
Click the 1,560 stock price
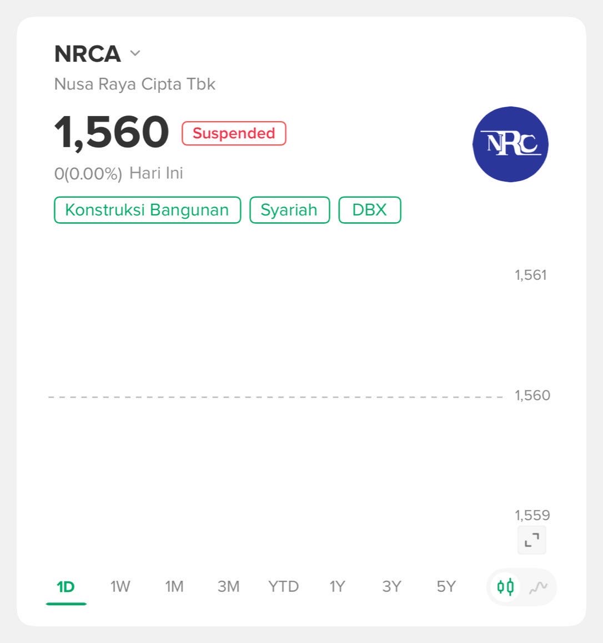(x=112, y=133)
